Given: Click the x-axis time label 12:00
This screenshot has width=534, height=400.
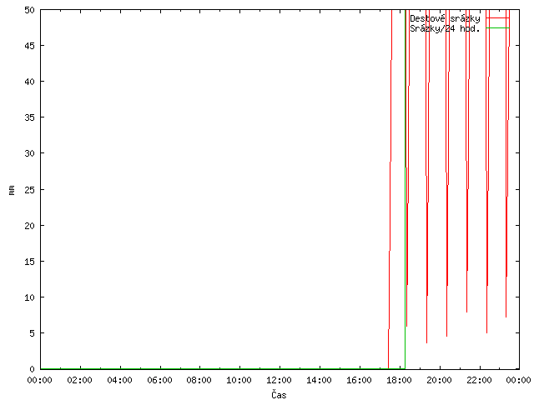Looking at the screenshot, I should click(x=279, y=380).
